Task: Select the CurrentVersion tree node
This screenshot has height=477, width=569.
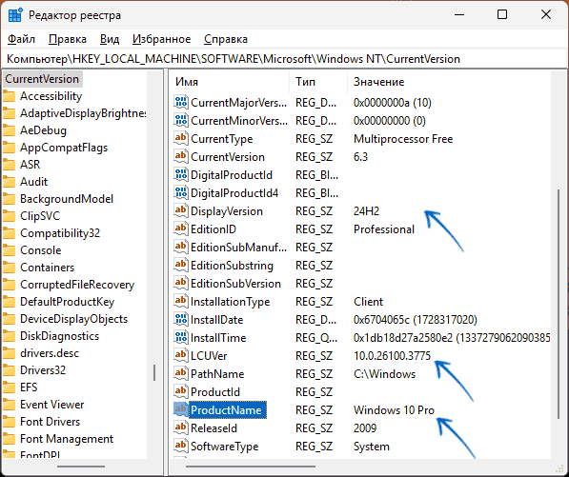Action: pyautogui.click(x=42, y=79)
